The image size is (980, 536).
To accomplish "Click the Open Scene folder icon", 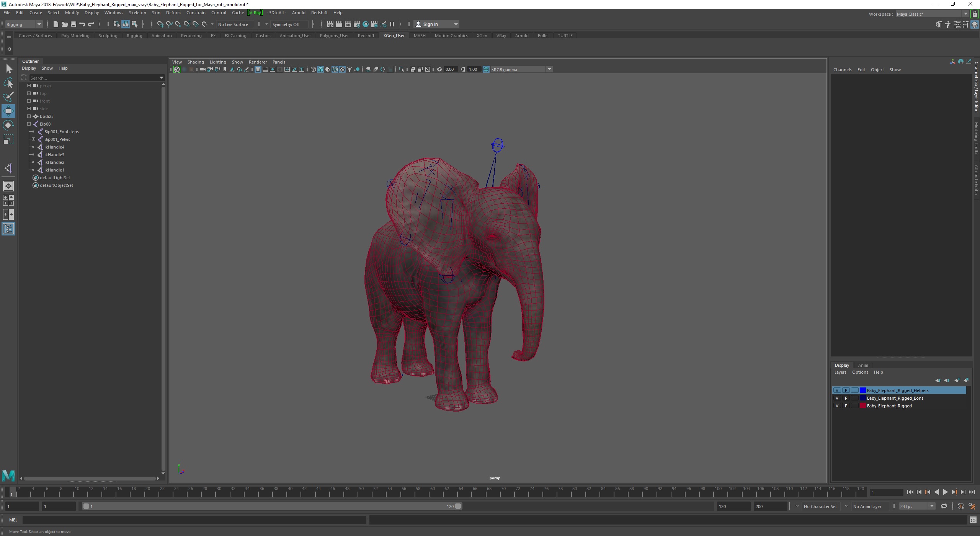I will 64,24.
